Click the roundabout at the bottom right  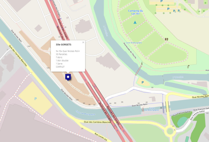click(170, 131)
